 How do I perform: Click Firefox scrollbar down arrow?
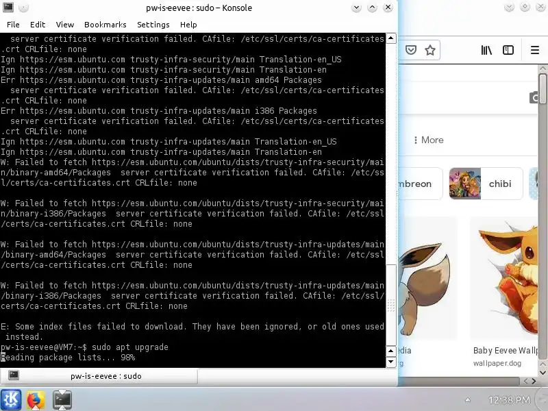tap(543, 373)
